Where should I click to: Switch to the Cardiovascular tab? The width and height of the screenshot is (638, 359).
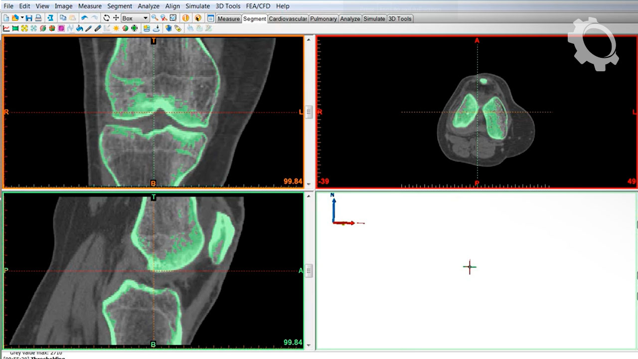pyautogui.click(x=288, y=18)
